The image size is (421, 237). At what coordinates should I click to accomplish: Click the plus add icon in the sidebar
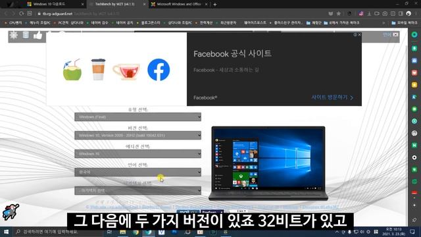414,205
